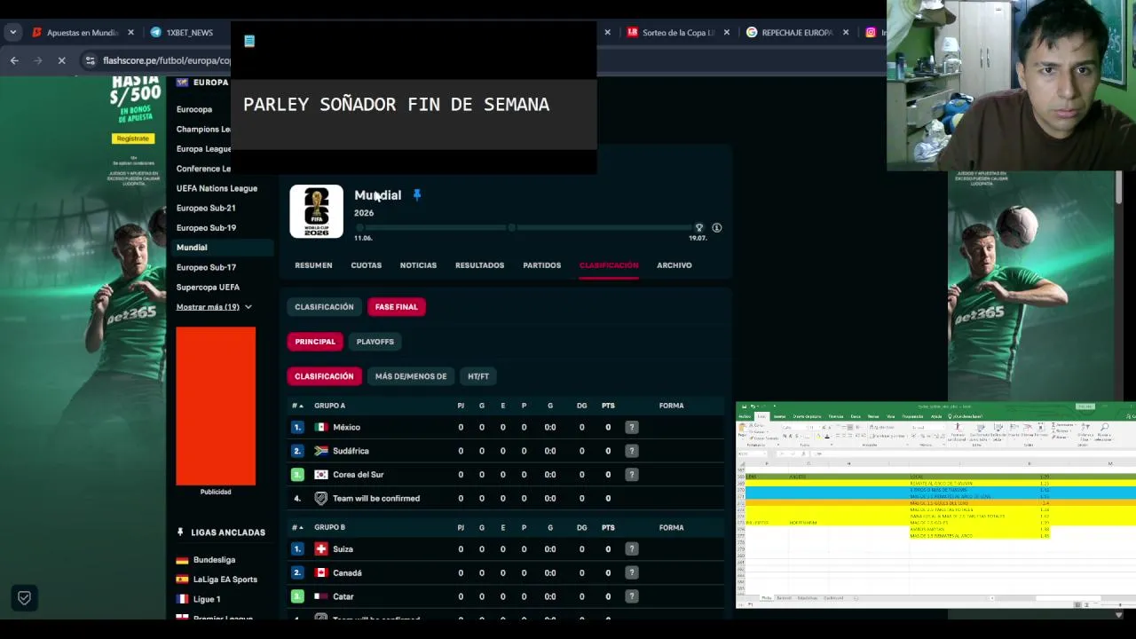Open the 2026 season selector
This screenshot has width=1136, height=639.
(x=364, y=213)
